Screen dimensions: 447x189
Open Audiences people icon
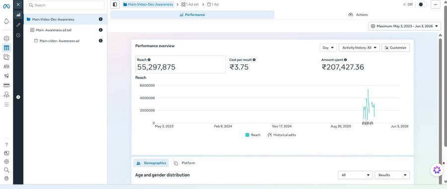click(6, 66)
